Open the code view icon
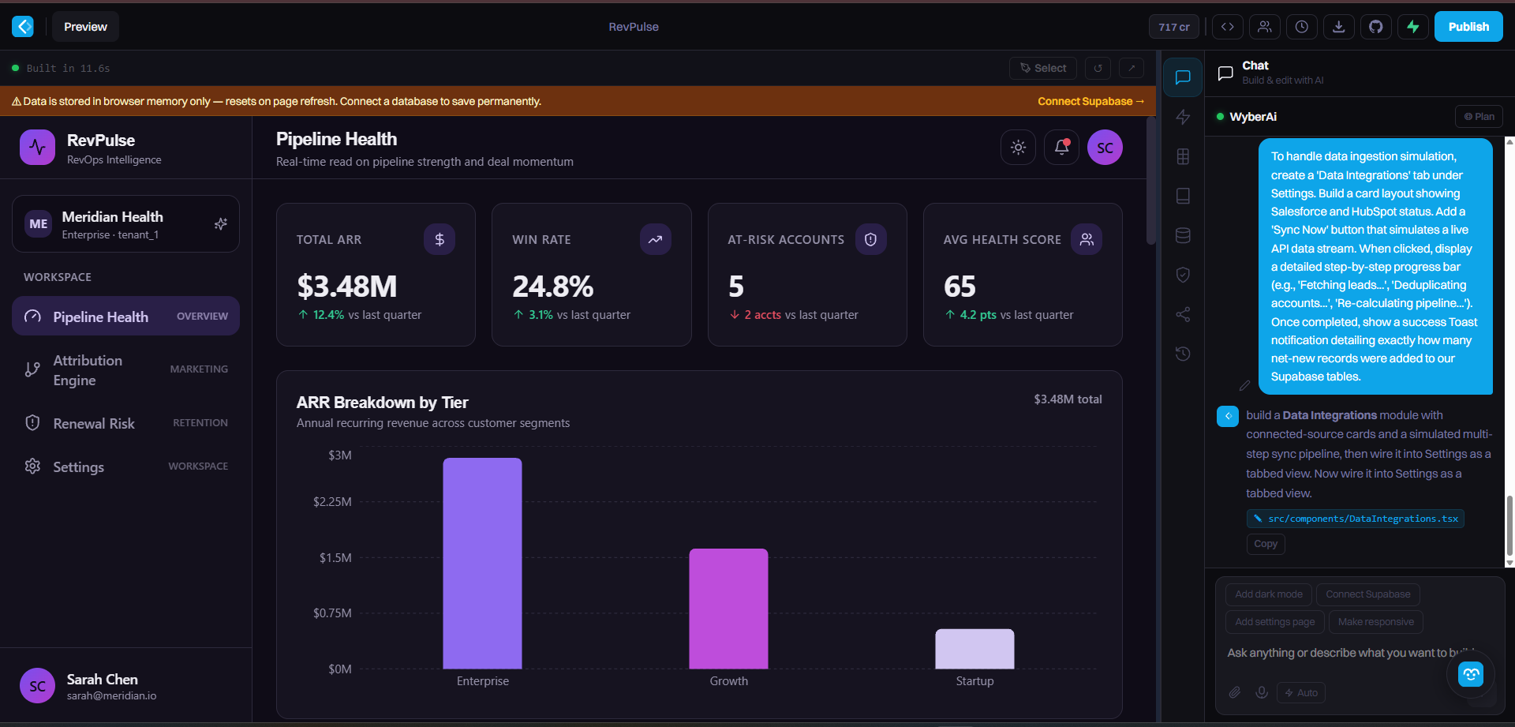The height and width of the screenshot is (727, 1515). click(x=1227, y=27)
